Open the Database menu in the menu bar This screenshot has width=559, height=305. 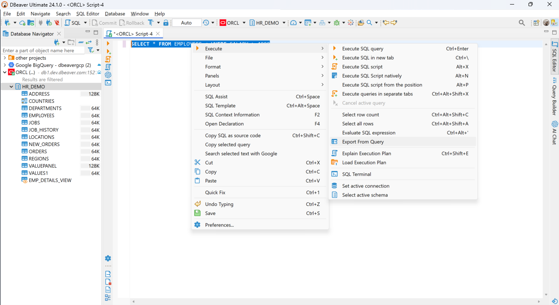click(x=115, y=14)
